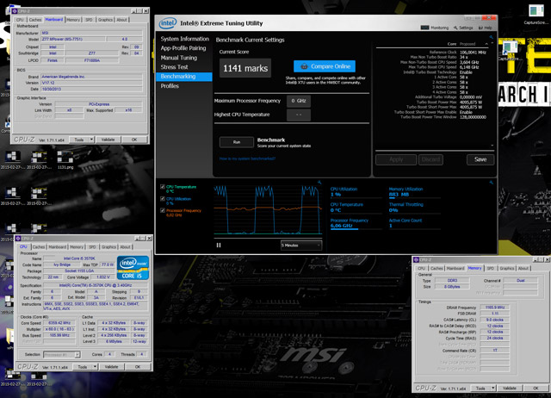551x398 pixels.
Task: Click the Intel logo in Extreme Tuning Utility
Action: coord(168,23)
